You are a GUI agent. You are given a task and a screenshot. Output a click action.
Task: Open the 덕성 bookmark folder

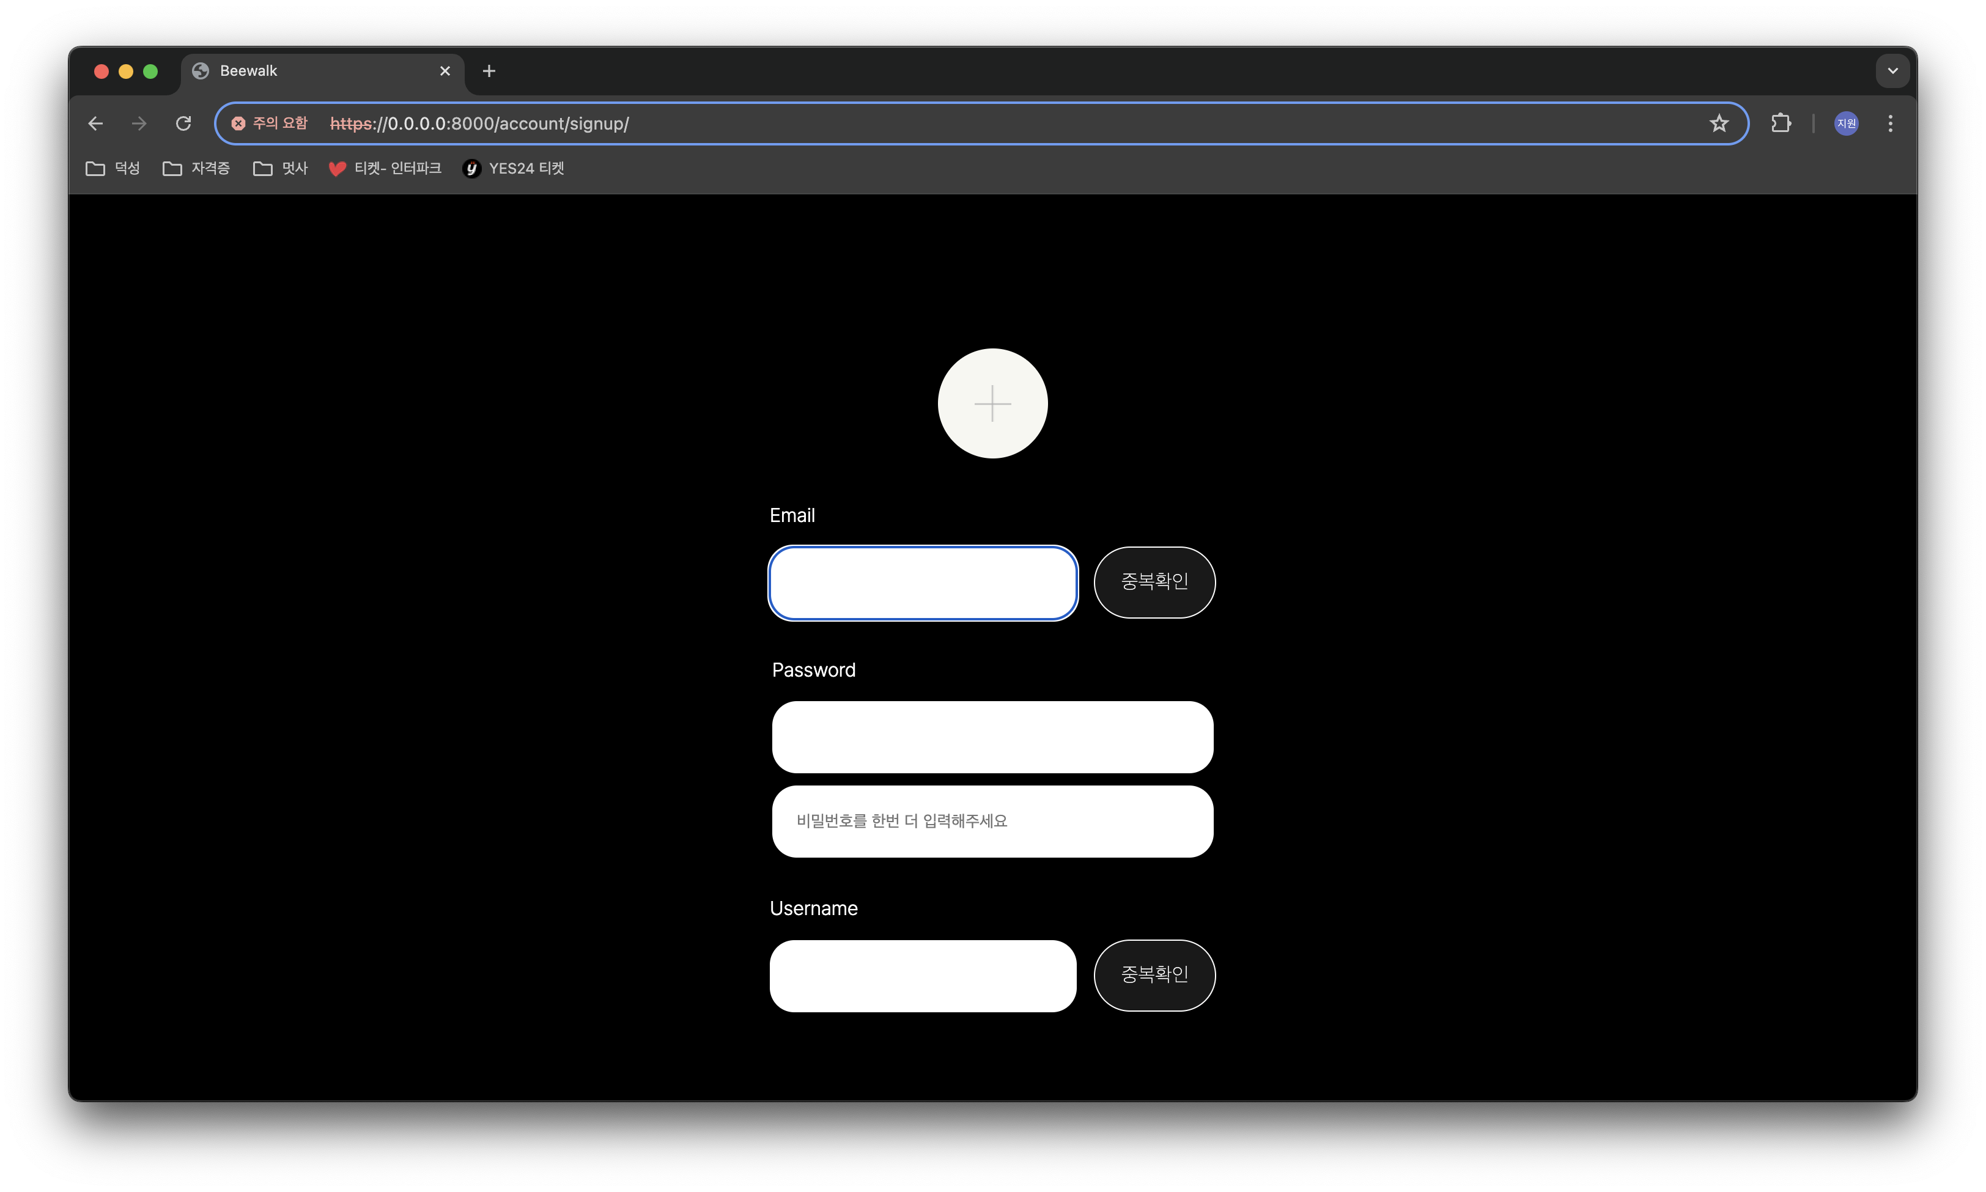[113, 168]
